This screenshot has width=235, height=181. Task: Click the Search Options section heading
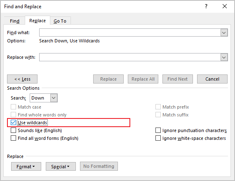[x=23, y=88]
